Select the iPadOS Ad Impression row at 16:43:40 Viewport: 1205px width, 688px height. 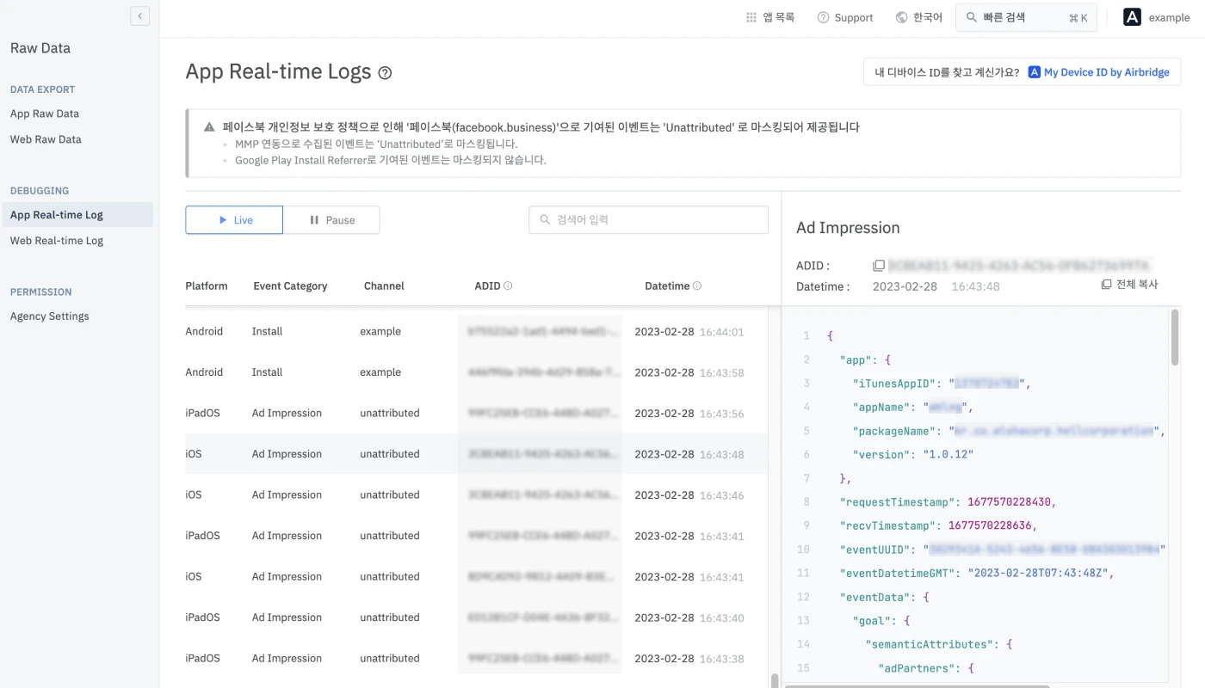(476, 617)
